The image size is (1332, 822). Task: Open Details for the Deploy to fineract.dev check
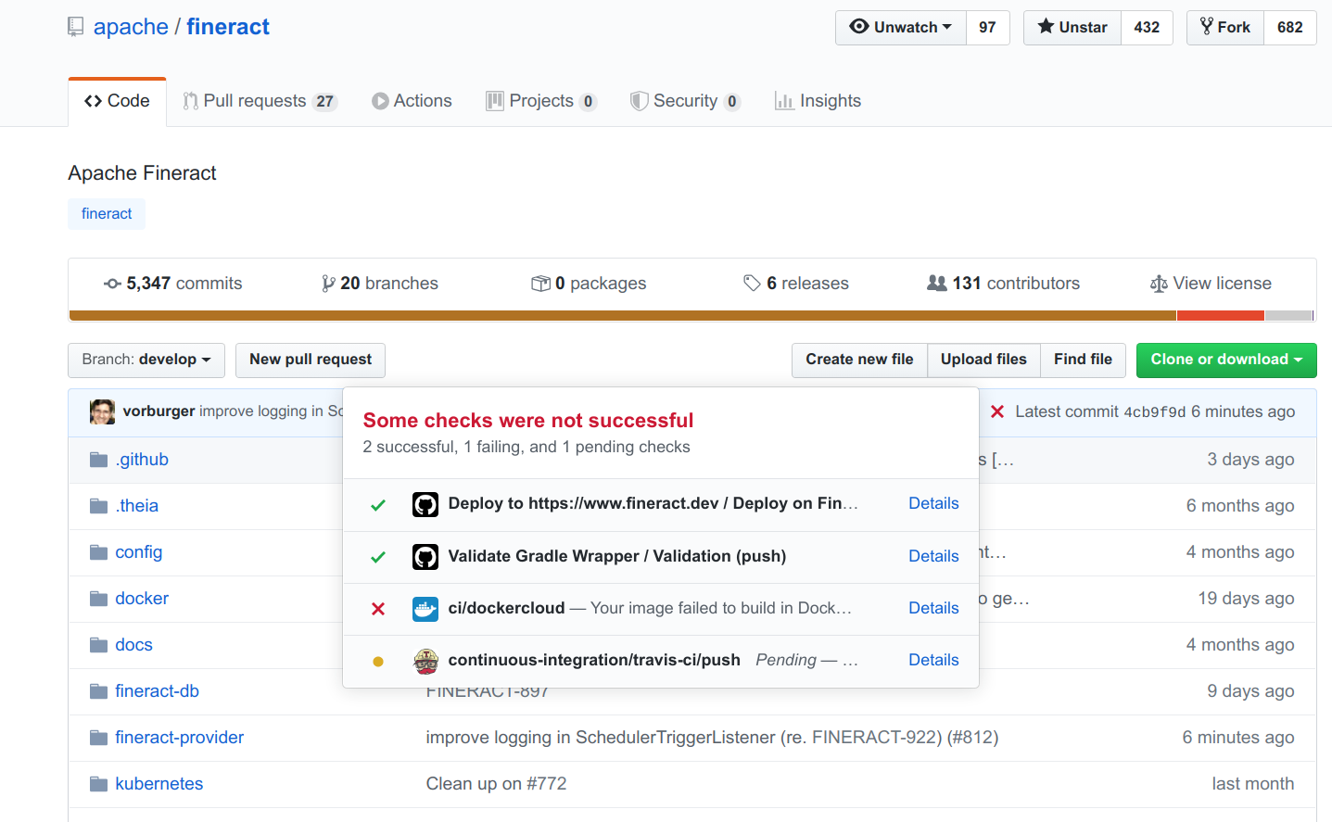click(933, 503)
